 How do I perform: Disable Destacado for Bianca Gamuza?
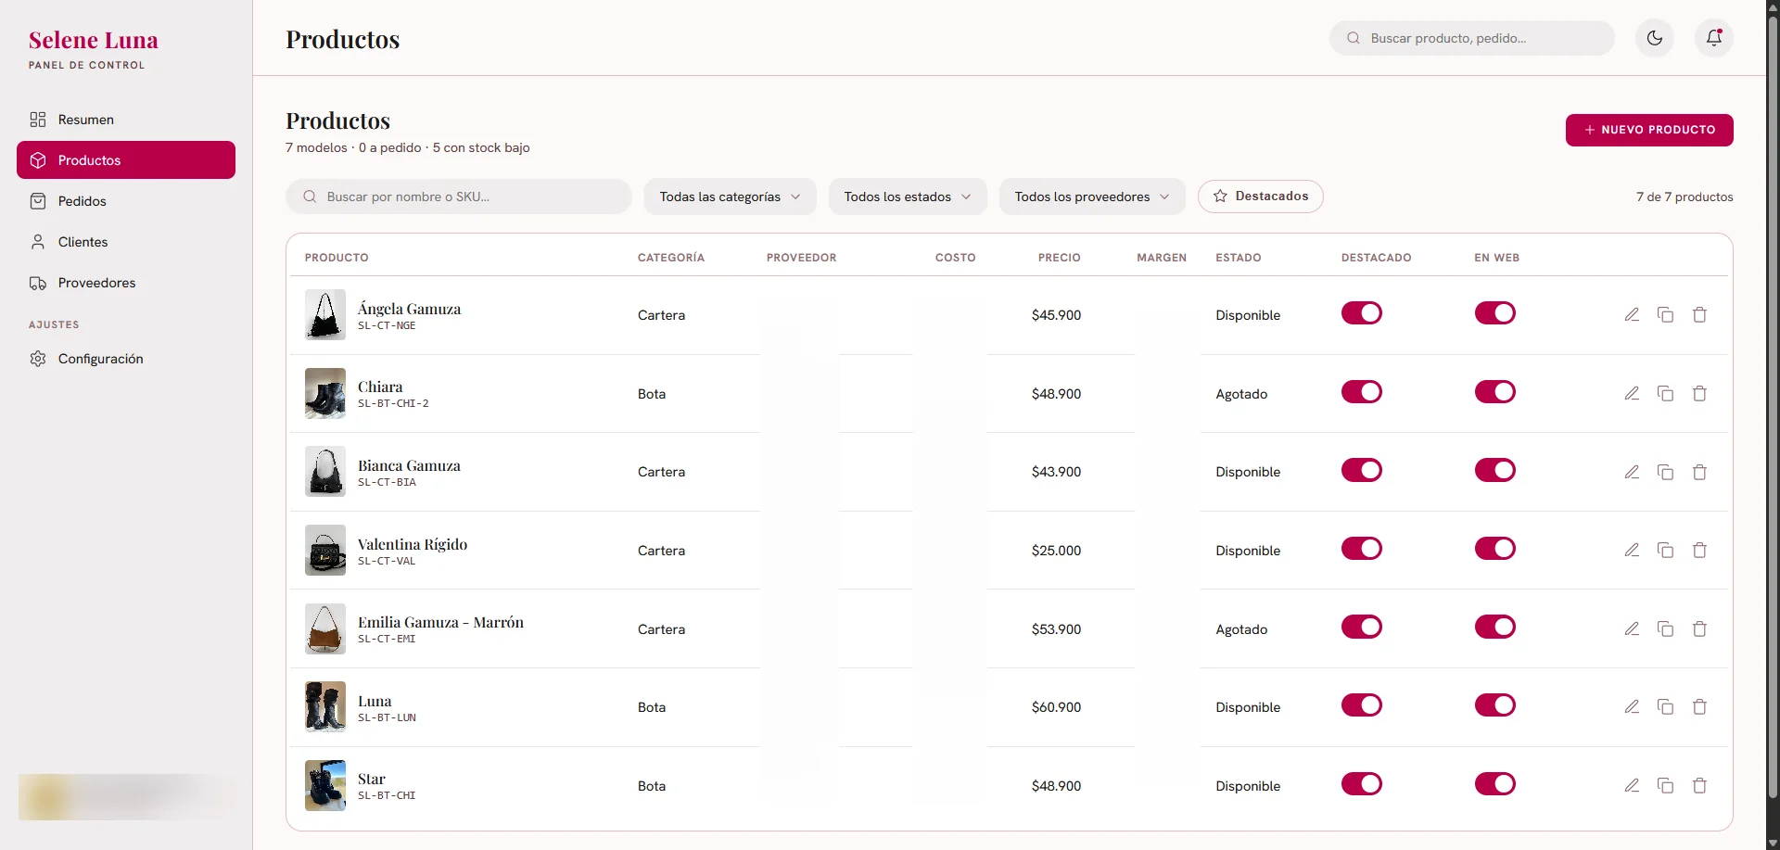1362,470
